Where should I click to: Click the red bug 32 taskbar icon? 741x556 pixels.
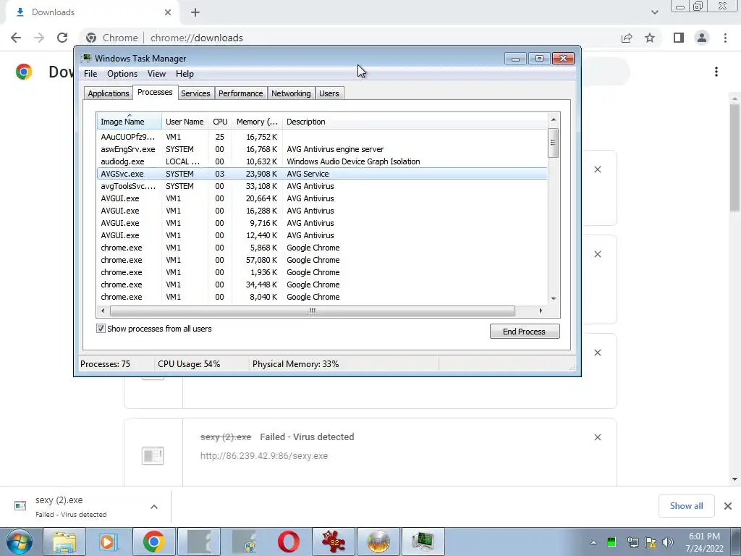click(x=333, y=542)
